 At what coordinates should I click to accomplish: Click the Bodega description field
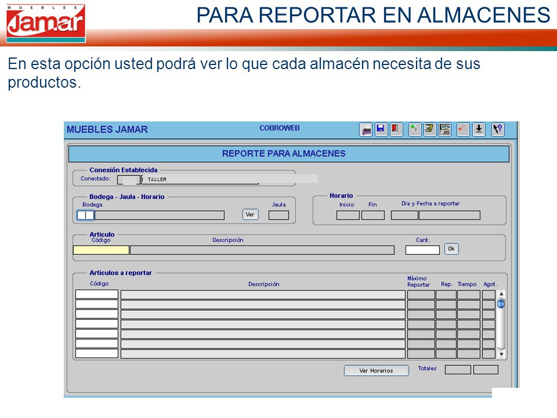tap(160, 215)
